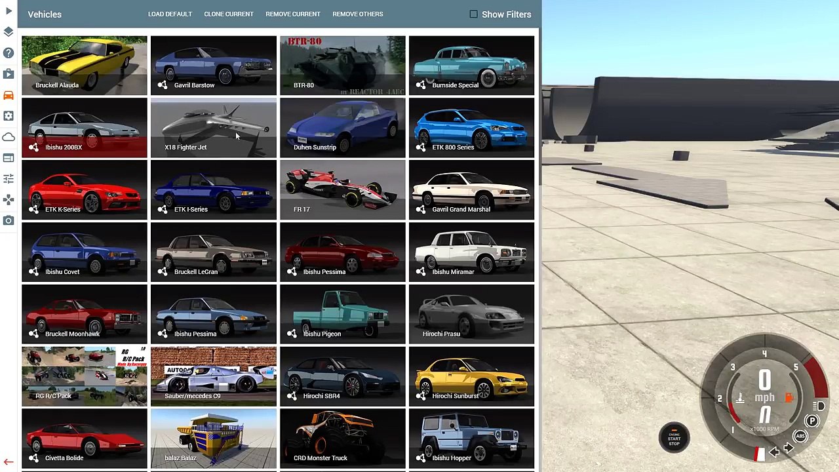Click the REMOVE OTHERS button
Viewport: 839px width, 472px height.
(x=358, y=14)
